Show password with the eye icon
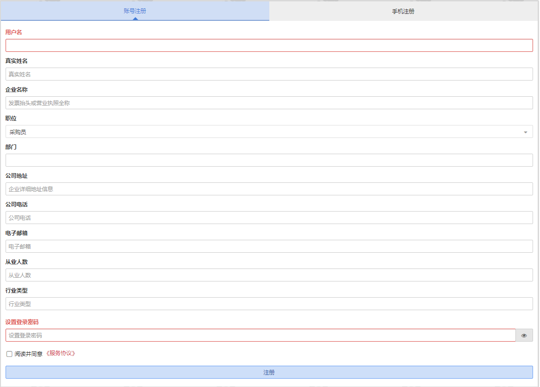 pos(524,336)
